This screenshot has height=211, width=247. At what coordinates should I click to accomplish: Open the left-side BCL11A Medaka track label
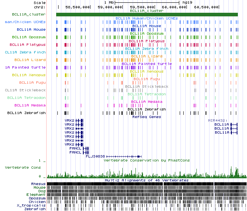(30, 105)
